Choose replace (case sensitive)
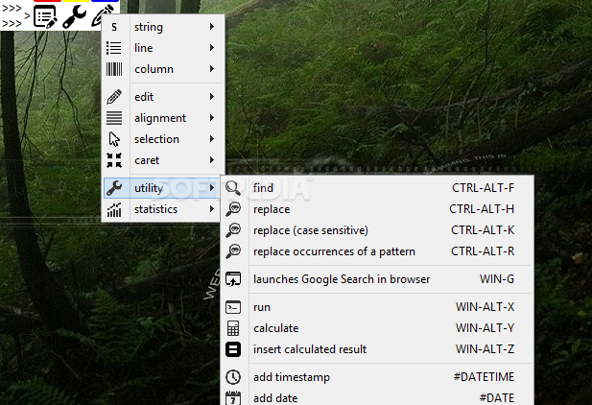Image resolution: width=592 pixels, height=405 pixels. (377, 230)
